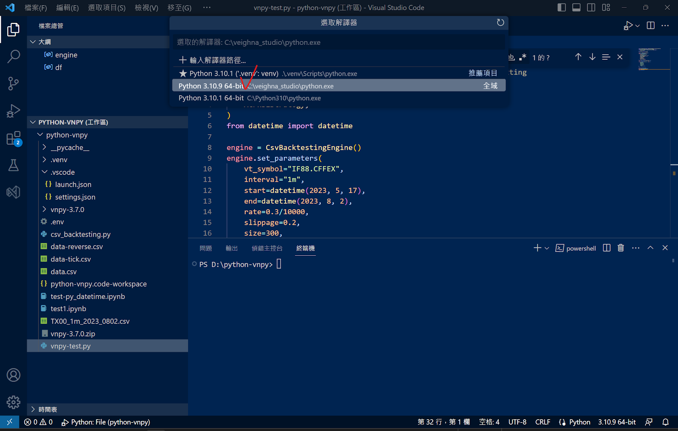Open customize layout icon
The image size is (678, 431).
606,7
